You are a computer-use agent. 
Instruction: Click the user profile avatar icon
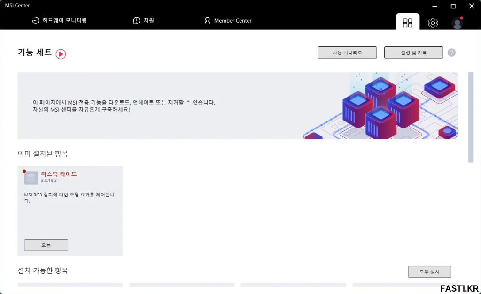457,23
